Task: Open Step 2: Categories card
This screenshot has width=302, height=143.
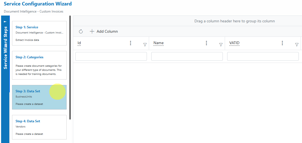Action: [39, 65]
